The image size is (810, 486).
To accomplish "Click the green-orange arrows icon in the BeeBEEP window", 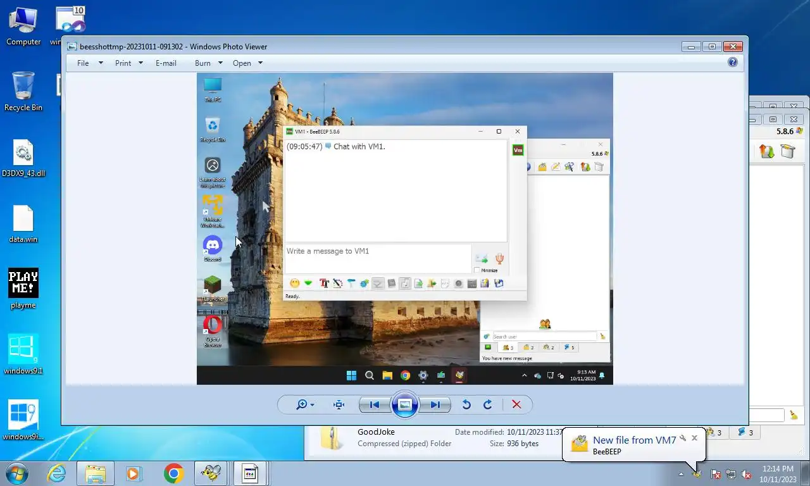I will coord(767,151).
